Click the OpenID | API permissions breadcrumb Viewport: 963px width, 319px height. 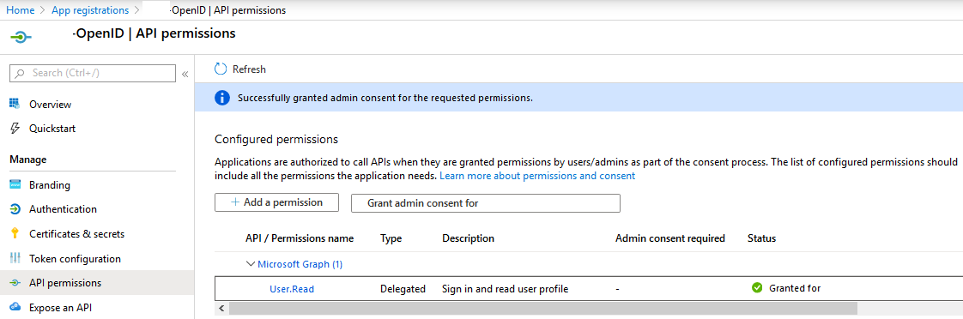coord(227,9)
